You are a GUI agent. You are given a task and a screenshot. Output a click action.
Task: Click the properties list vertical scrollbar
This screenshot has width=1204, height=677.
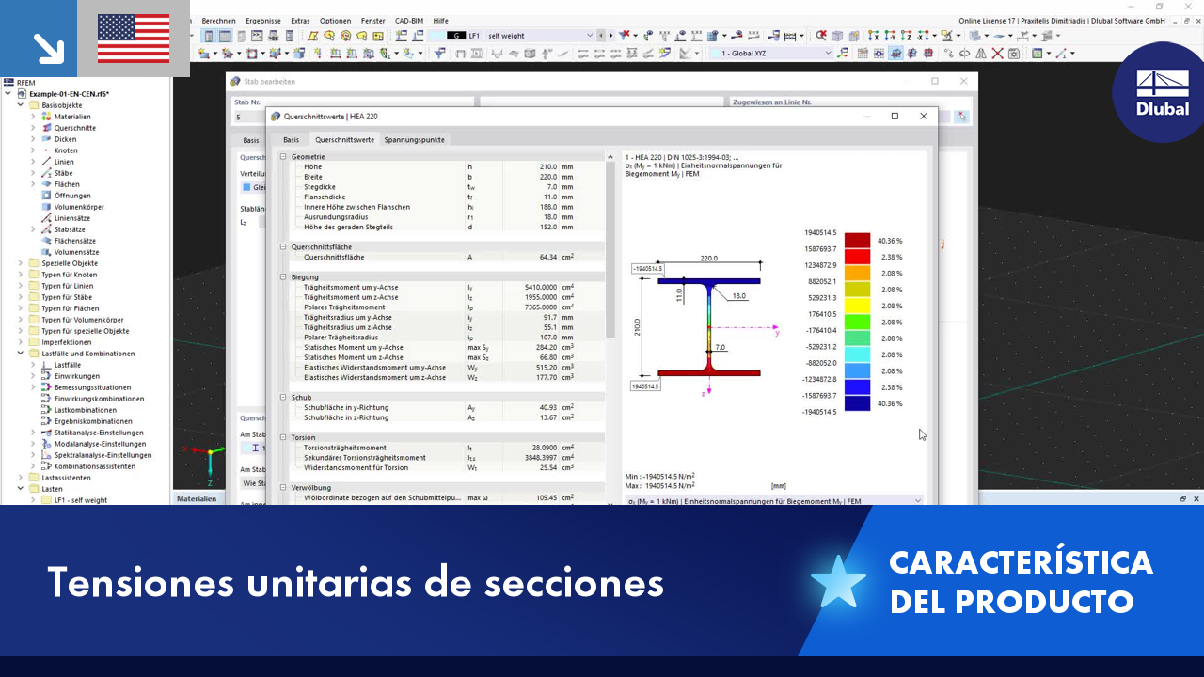point(611,249)
